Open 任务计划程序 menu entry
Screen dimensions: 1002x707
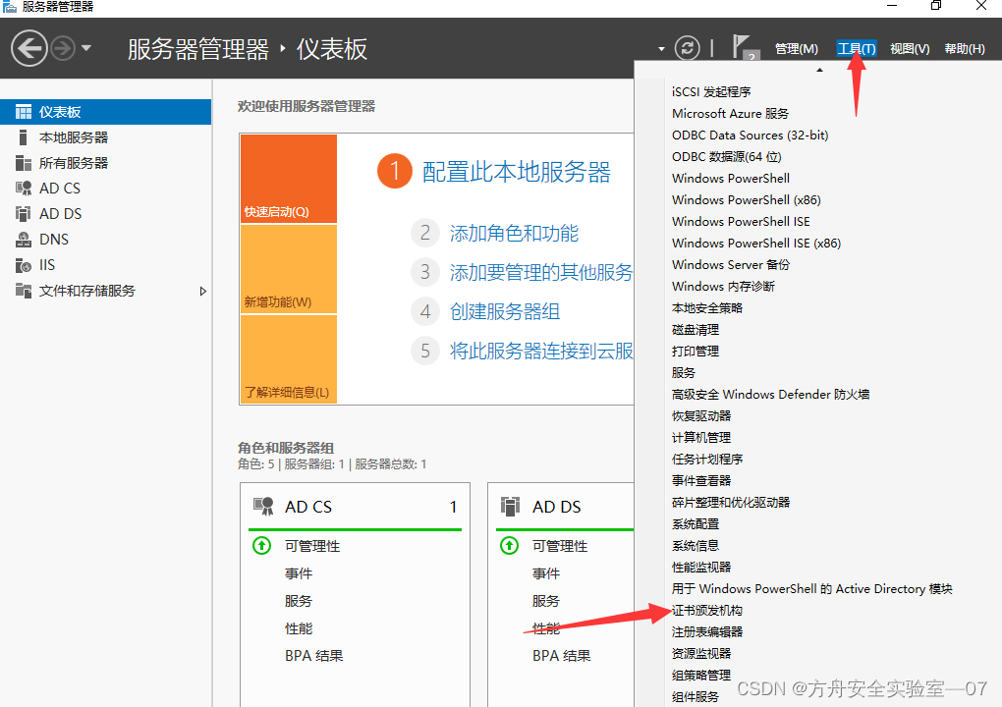(706, 460)
